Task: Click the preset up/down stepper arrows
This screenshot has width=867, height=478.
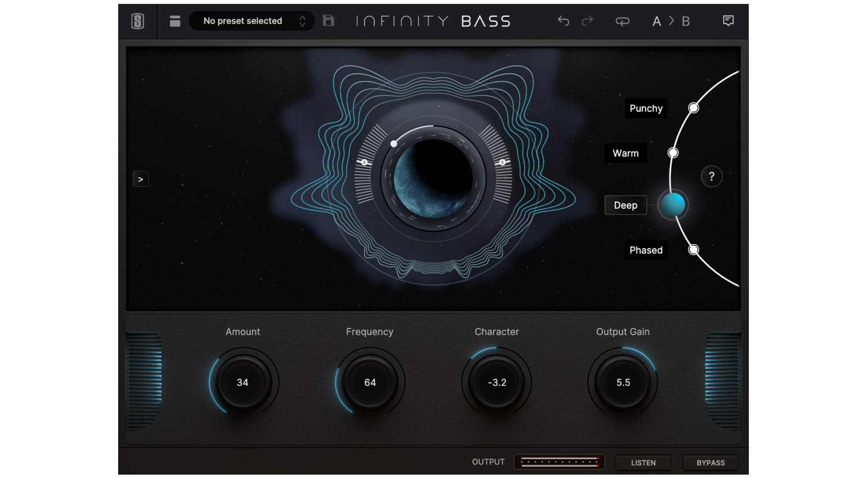Action: point(303,21)
